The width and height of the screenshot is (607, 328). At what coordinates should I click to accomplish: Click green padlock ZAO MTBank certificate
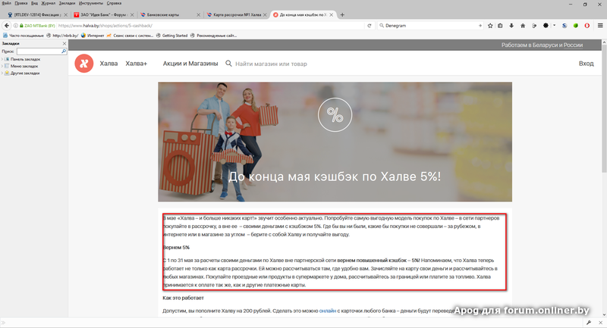[x=37, y=26]
